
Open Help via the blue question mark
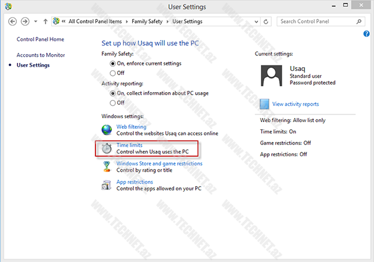pyautogui.click(x=366, y=33)
